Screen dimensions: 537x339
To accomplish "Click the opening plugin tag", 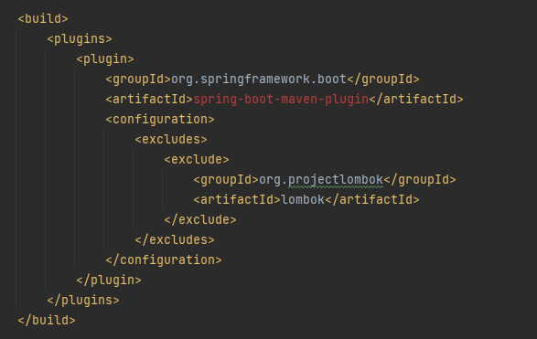I will [x=105, y=59].
